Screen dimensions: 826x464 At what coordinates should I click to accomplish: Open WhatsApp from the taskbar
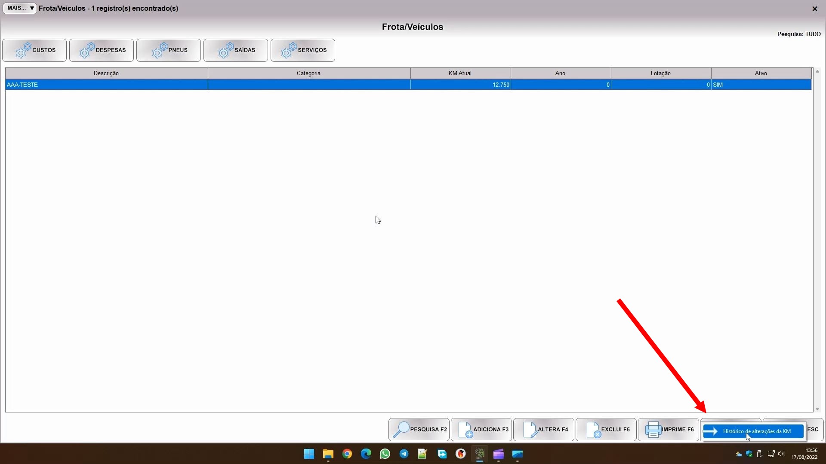click(385, 454)
